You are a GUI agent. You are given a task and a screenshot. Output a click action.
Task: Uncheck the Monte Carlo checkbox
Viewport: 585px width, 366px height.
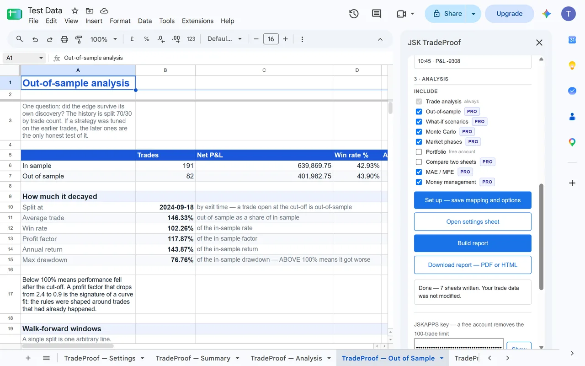point(419,132)
